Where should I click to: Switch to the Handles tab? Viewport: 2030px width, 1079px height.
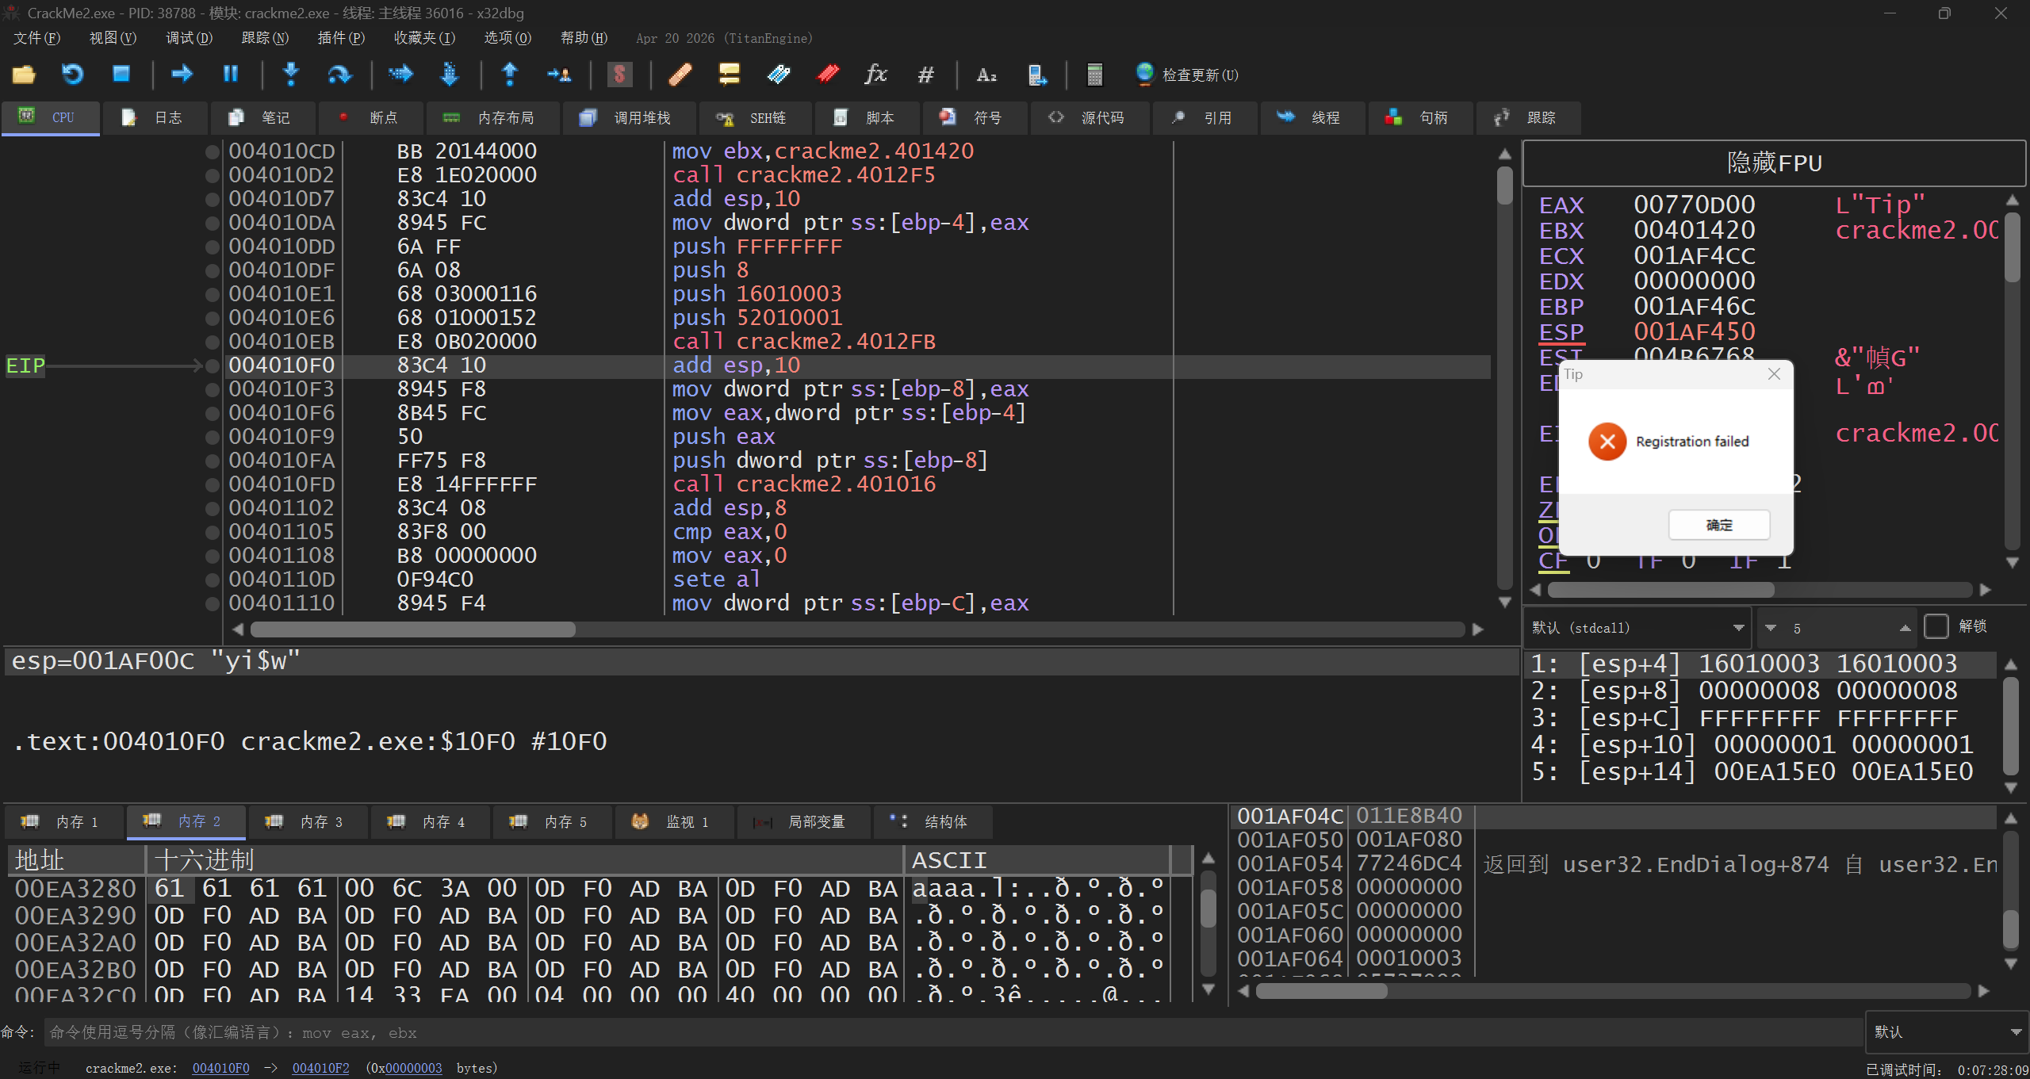1419,117
